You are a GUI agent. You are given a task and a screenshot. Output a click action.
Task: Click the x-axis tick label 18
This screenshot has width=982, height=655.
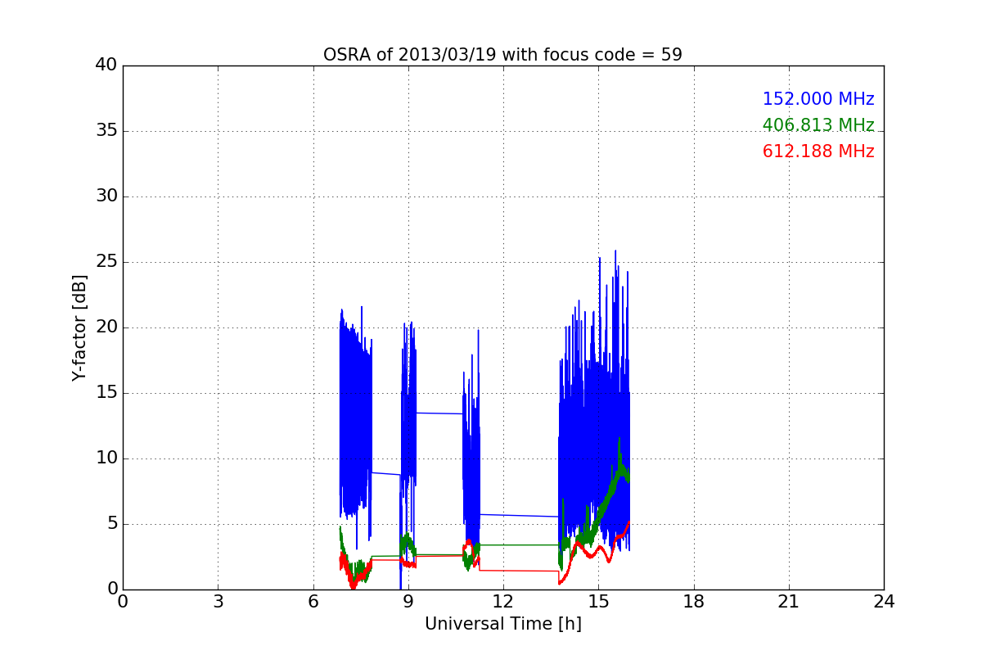click(x=693, y=602)
